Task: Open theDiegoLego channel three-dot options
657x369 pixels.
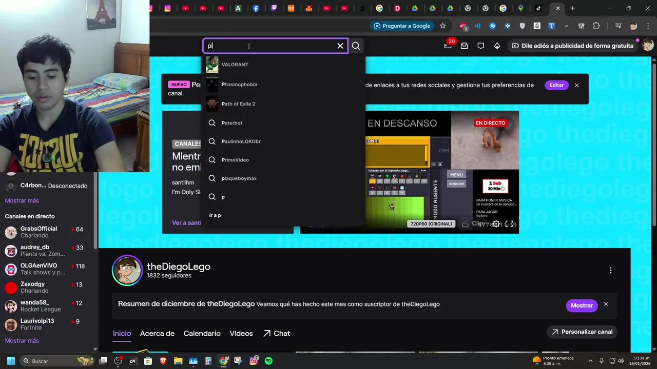Action: pyautogui.click(x=610, y=270)
